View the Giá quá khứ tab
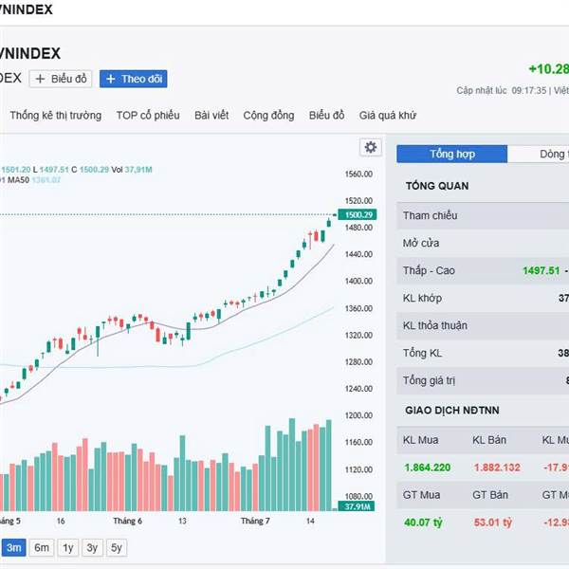The height and width of the screenshot is (569, 569). pyautogui.click(x=388, y=116)
